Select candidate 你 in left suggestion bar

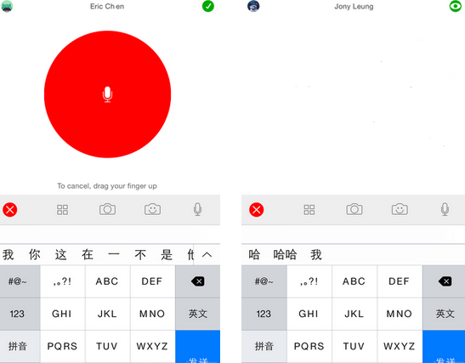(x=34, y=254)
